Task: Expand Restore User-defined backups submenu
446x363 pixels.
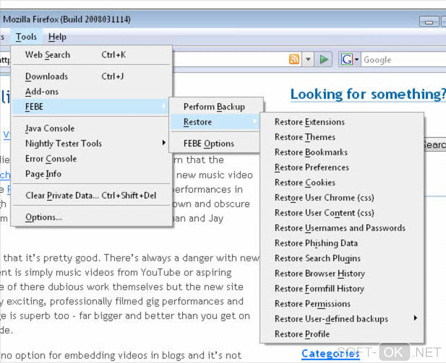Action: 342,319
